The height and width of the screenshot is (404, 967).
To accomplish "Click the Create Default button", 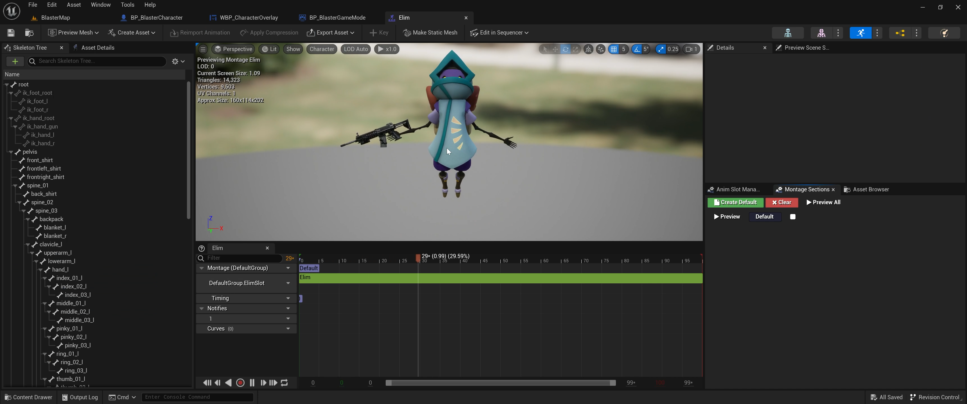I will pyautogui.click(x=735, y=202).
